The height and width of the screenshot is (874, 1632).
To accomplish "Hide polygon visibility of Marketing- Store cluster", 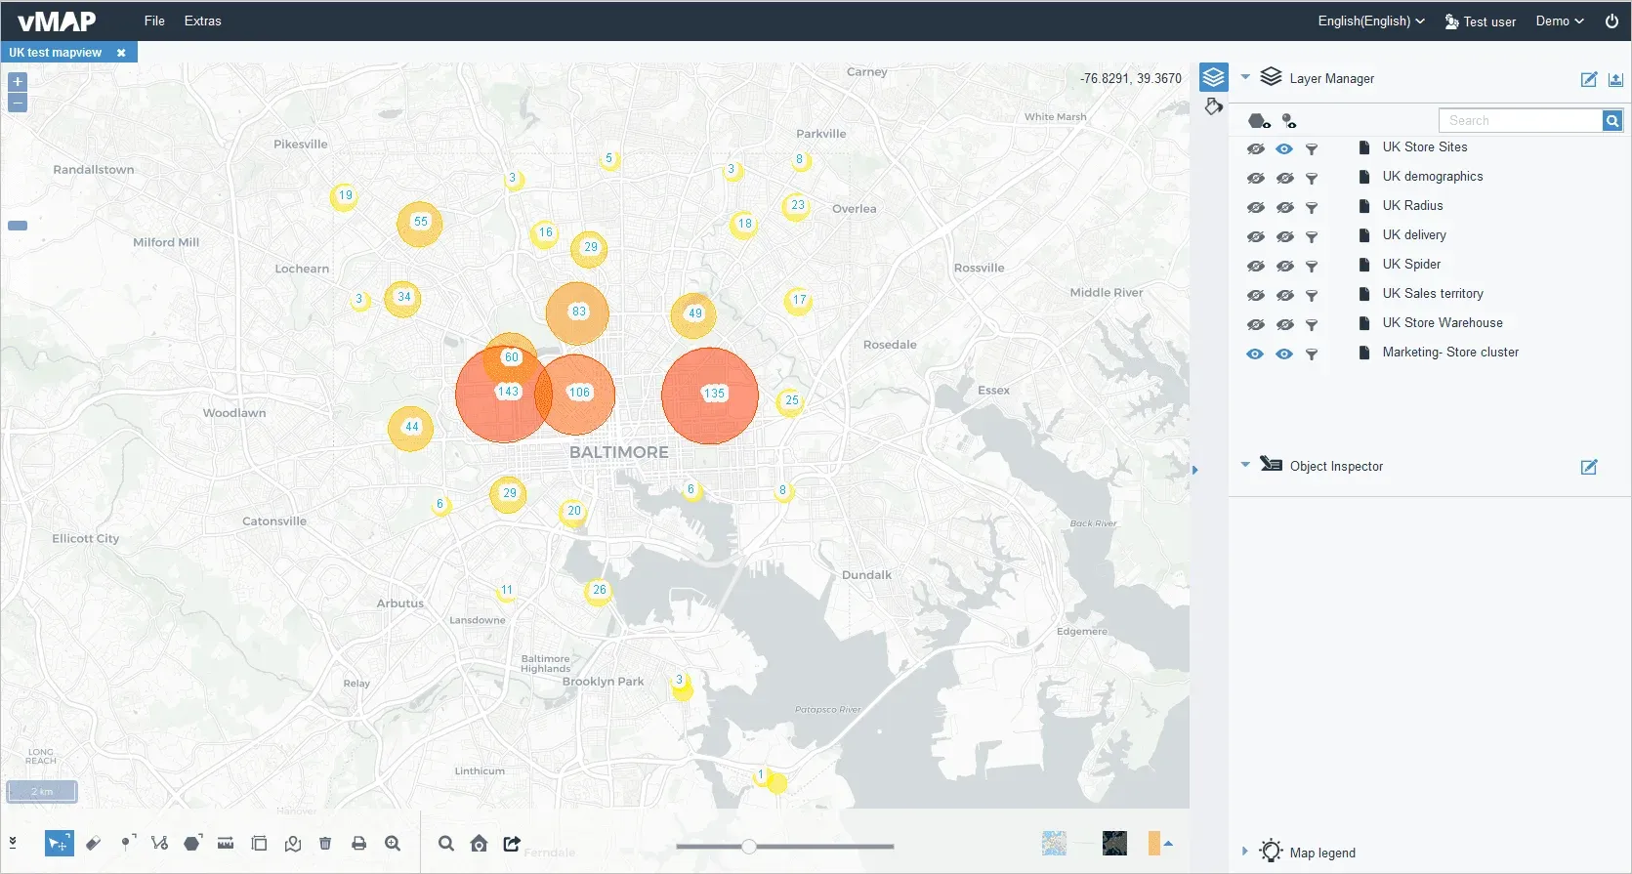I will [x=1255, y=354].
